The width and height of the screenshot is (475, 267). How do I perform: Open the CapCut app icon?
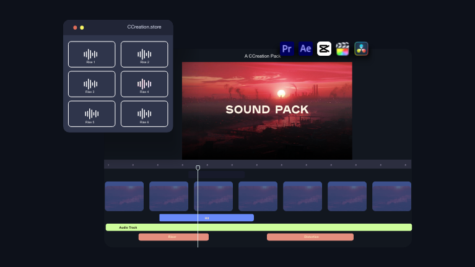(324, 48)
